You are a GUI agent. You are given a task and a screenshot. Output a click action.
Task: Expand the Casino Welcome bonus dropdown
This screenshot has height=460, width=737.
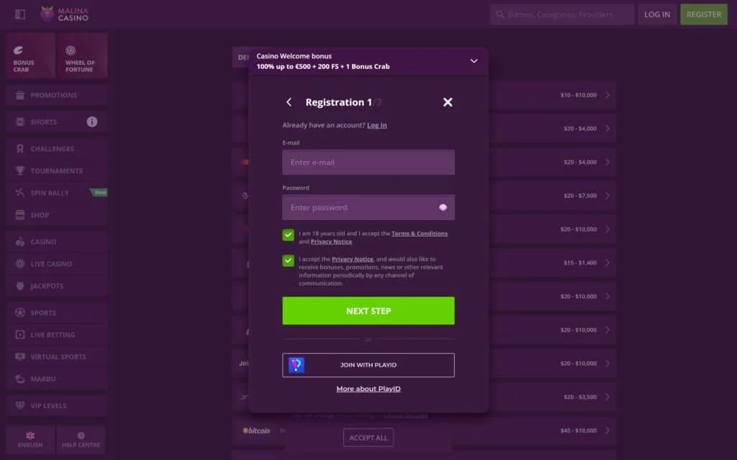pos(474,61)
